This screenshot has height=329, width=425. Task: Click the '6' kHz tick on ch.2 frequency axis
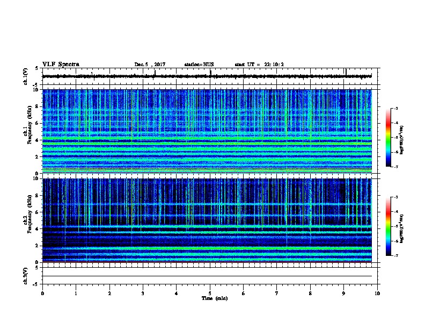(37, 212)
